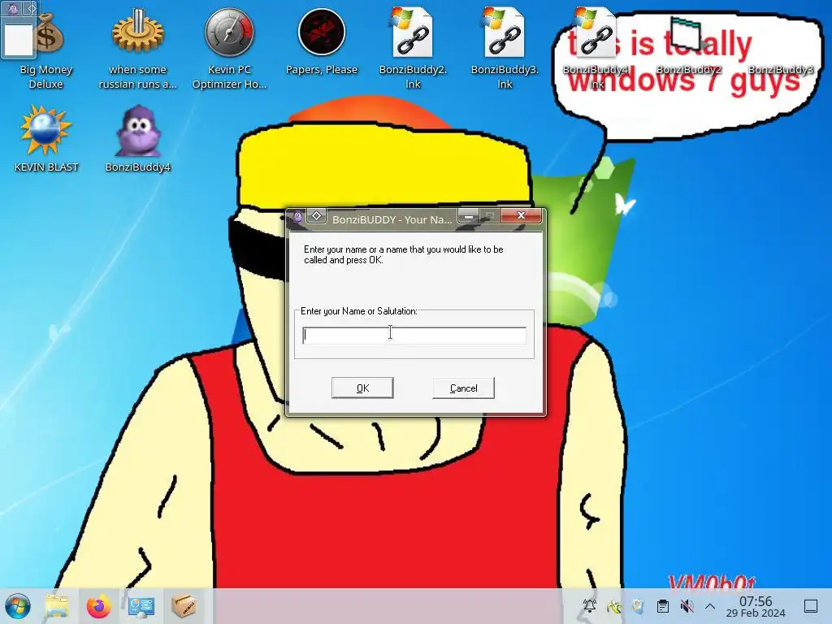This screenshot has height=624, width=832.
Task: Click the BonziBUDDY - Your Na... title text
Action: click(392, 219)
